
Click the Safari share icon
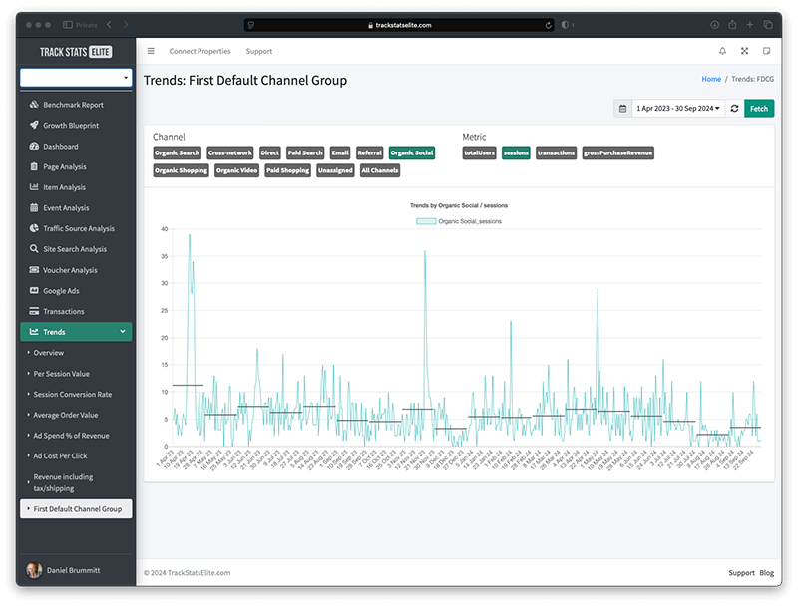click(732, 24)
